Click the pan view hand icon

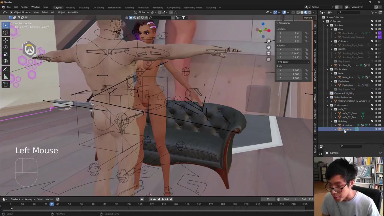coord(268,47)
